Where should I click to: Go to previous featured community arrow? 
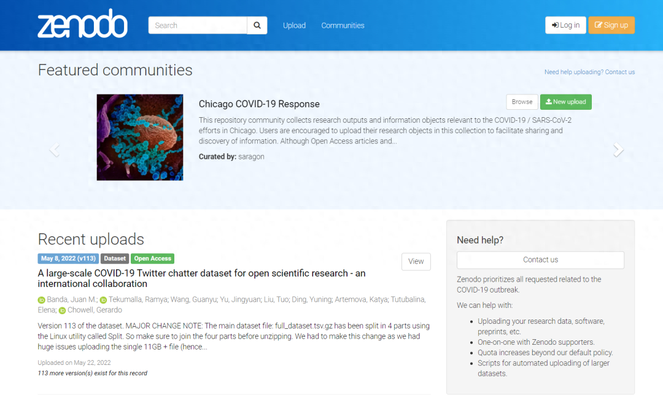click(55, 150)
